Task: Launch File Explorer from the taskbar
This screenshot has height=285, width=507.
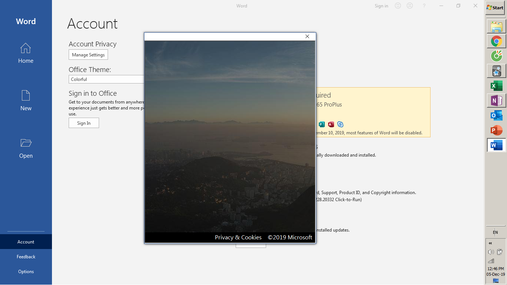Action: click(496, 27)
